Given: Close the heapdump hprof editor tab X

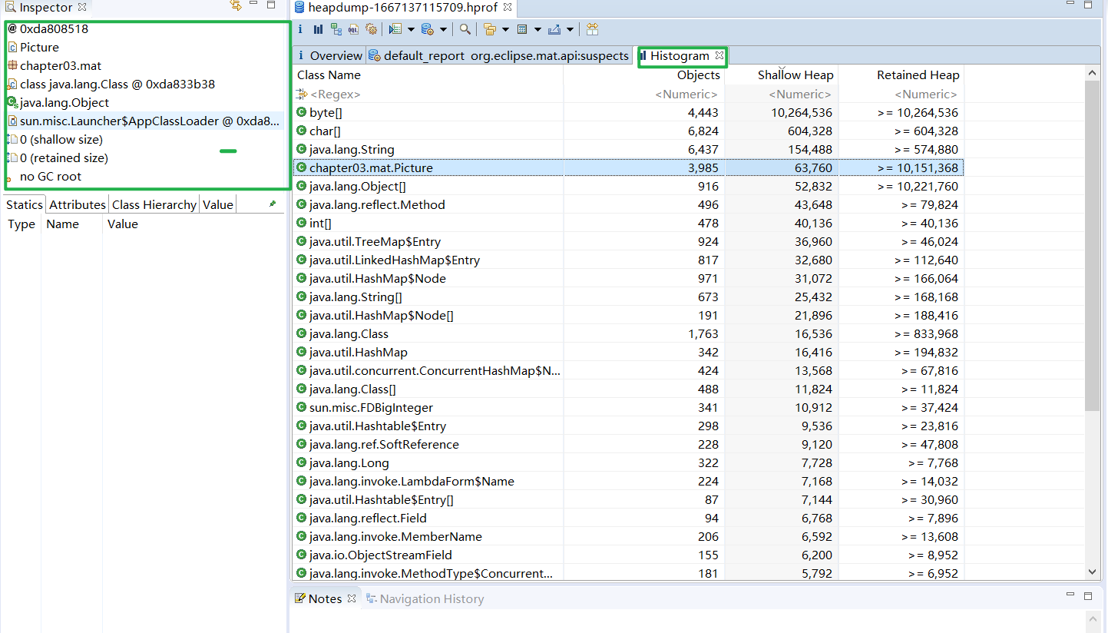Looking at the screenshot, I should pos(508,7).
